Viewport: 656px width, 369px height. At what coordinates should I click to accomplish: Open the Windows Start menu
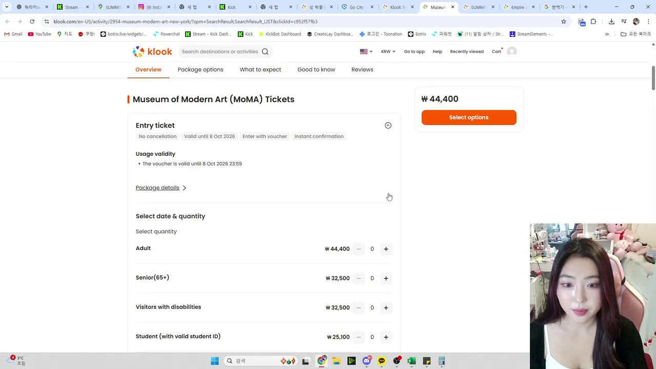(215, 361)
